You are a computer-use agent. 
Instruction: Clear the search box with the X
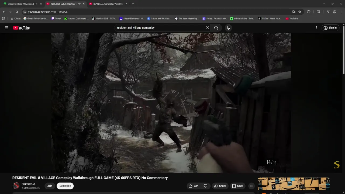pos(208,28)
